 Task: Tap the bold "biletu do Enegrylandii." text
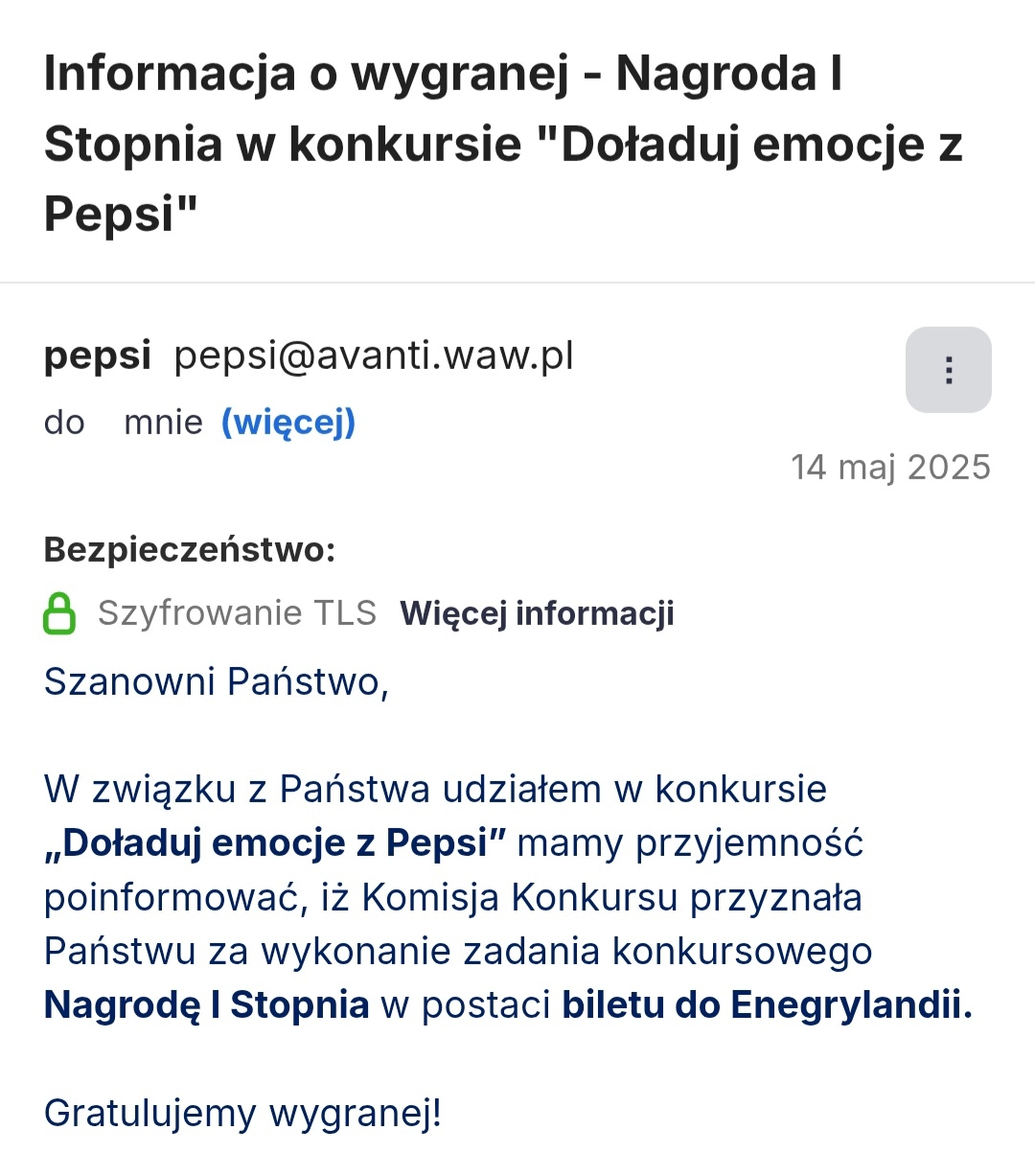(x=767, y=1005)
